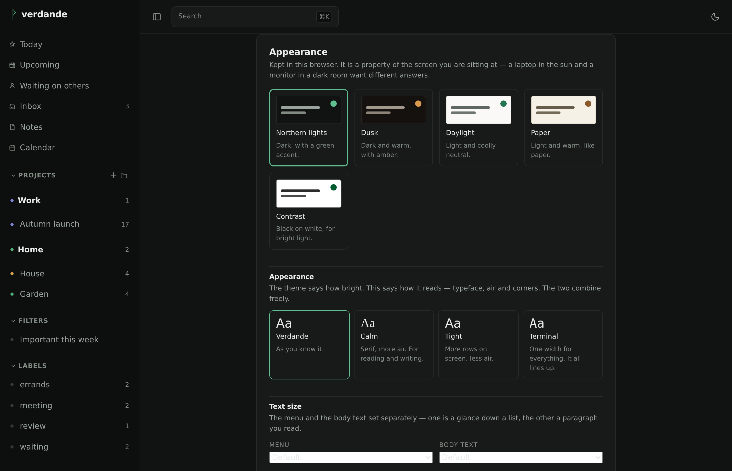Open the House project
Screen dimensions: 732x471
[70, 274]
